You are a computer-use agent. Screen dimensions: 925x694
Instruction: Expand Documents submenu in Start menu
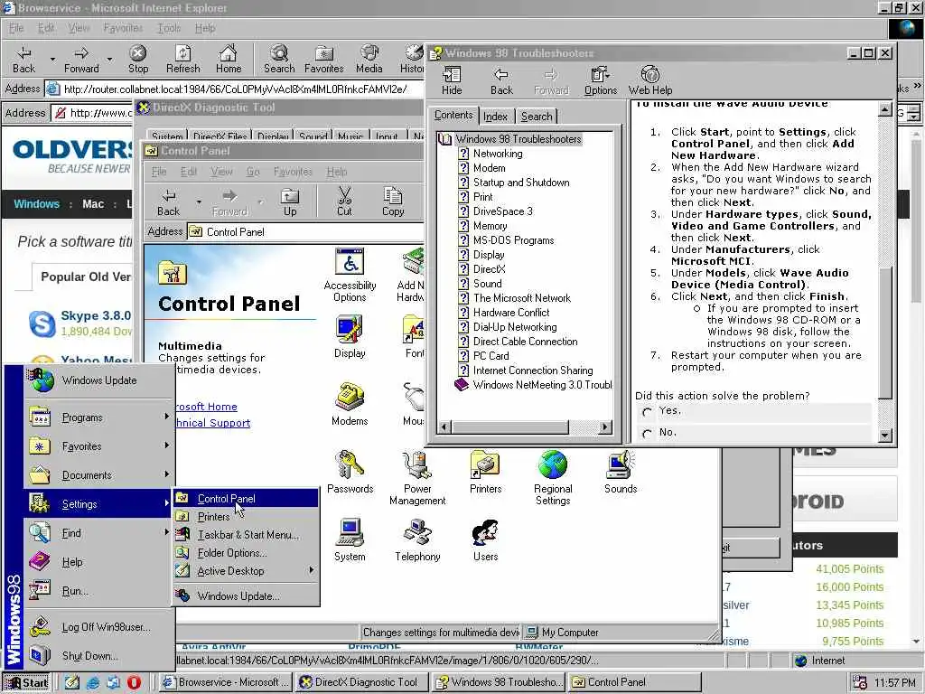[99, 475]
